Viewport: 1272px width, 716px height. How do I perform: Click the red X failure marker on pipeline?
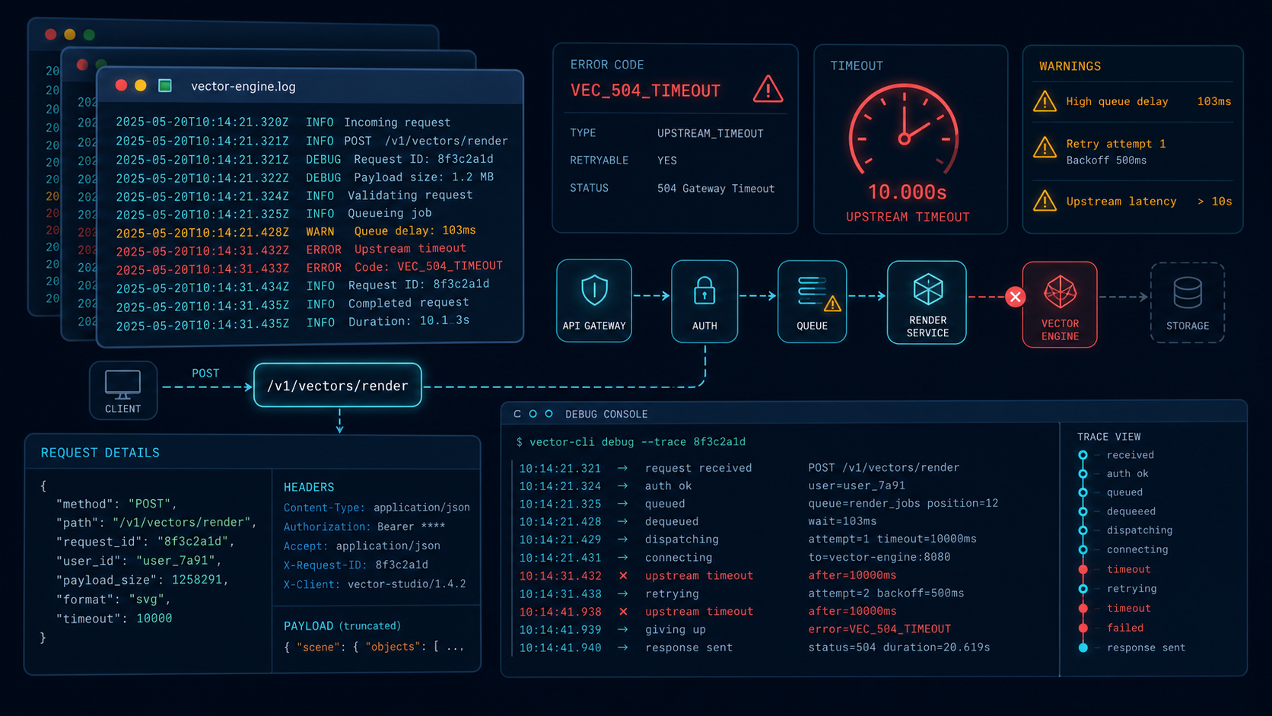click(1015, 297)
